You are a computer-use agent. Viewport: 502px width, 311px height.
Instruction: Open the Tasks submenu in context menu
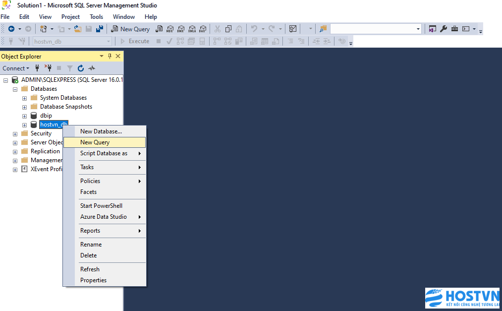coord(105,167)
